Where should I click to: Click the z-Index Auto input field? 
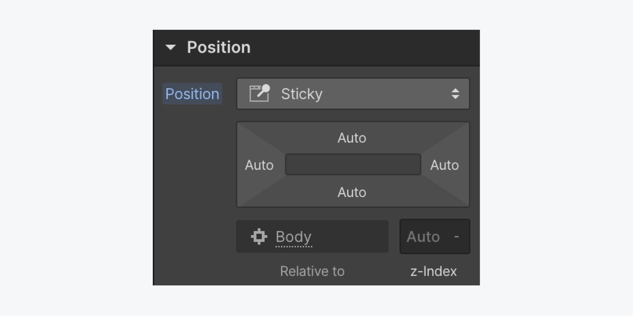(x=423, y=237)
